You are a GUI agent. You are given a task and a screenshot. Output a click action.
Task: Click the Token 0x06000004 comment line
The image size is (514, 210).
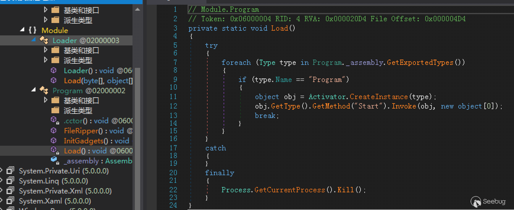[x=327, y=19]
